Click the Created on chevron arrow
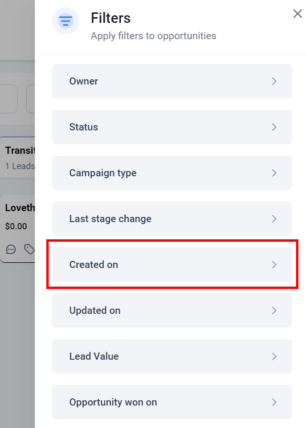307x428 pixels. coord(274,265)
